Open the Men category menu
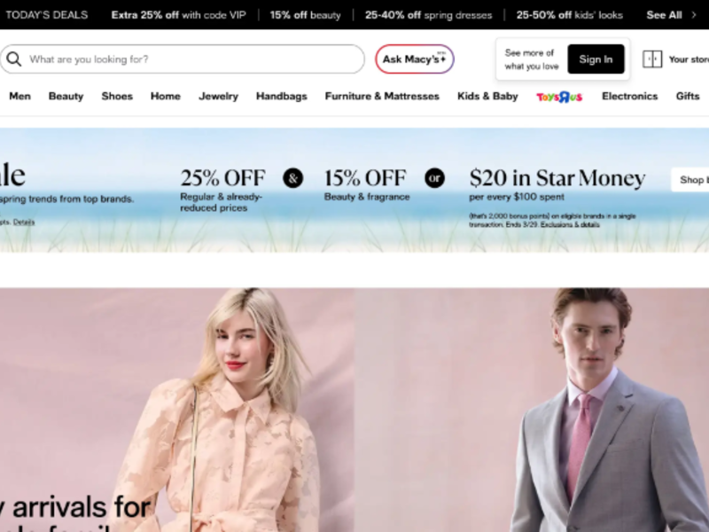The height and width of the screenshot is (532, 709). tap(19, 96)
